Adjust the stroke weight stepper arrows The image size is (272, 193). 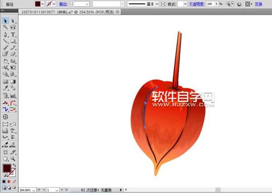[73, 4]
